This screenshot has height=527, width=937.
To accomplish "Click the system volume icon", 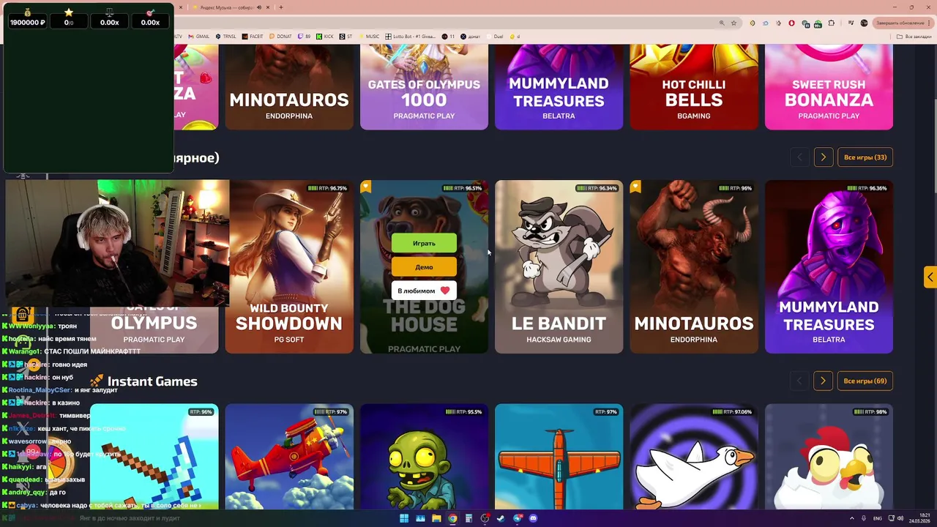I will tap(900, 518).
